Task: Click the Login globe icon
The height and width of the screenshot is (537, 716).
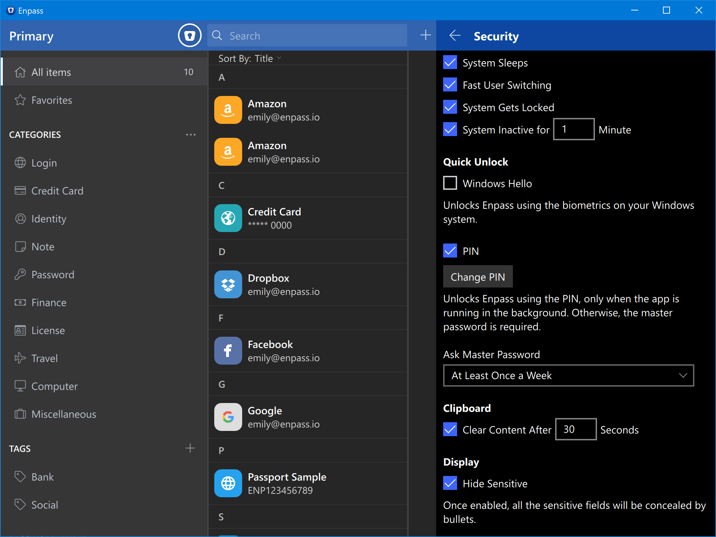Action: [20, 163]
